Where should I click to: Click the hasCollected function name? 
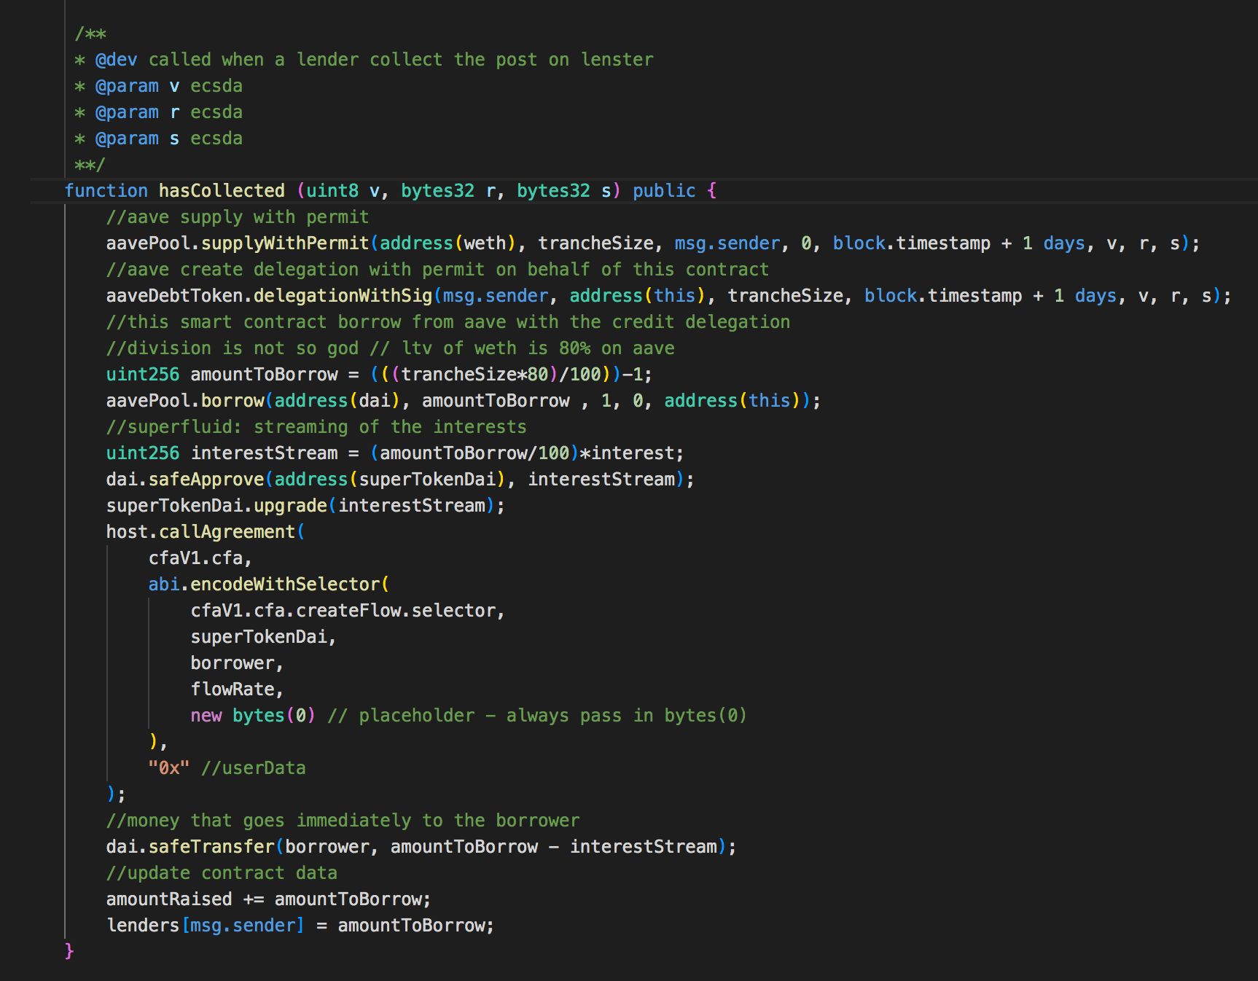[x=222, y=191]
